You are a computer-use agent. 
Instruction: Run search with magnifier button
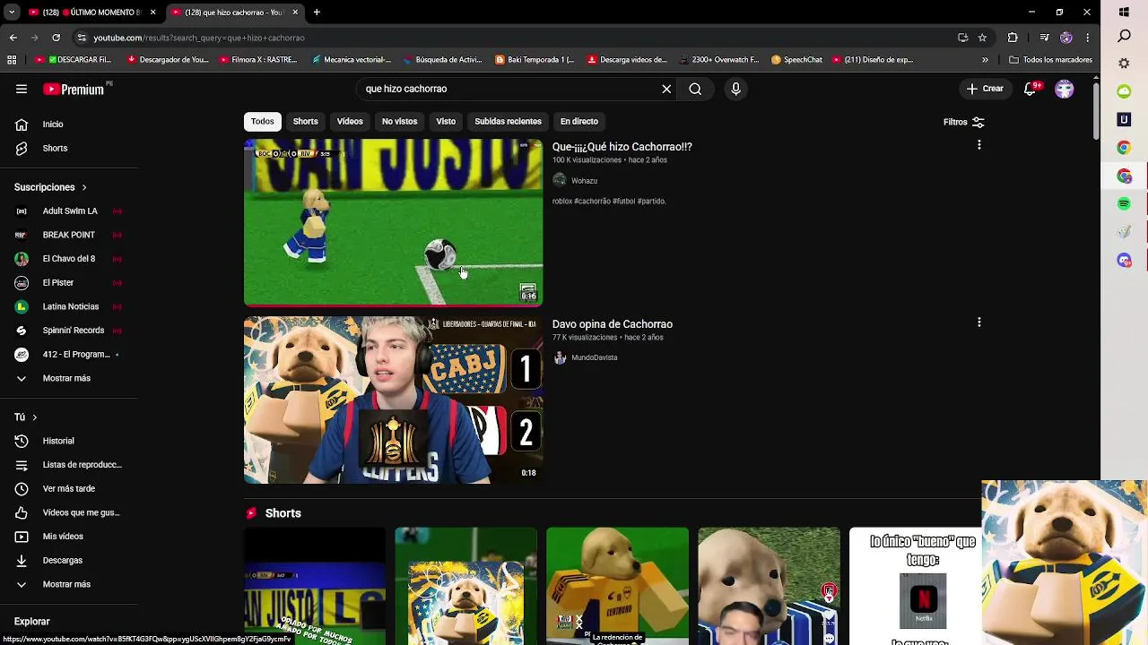[x=695, y=89]
